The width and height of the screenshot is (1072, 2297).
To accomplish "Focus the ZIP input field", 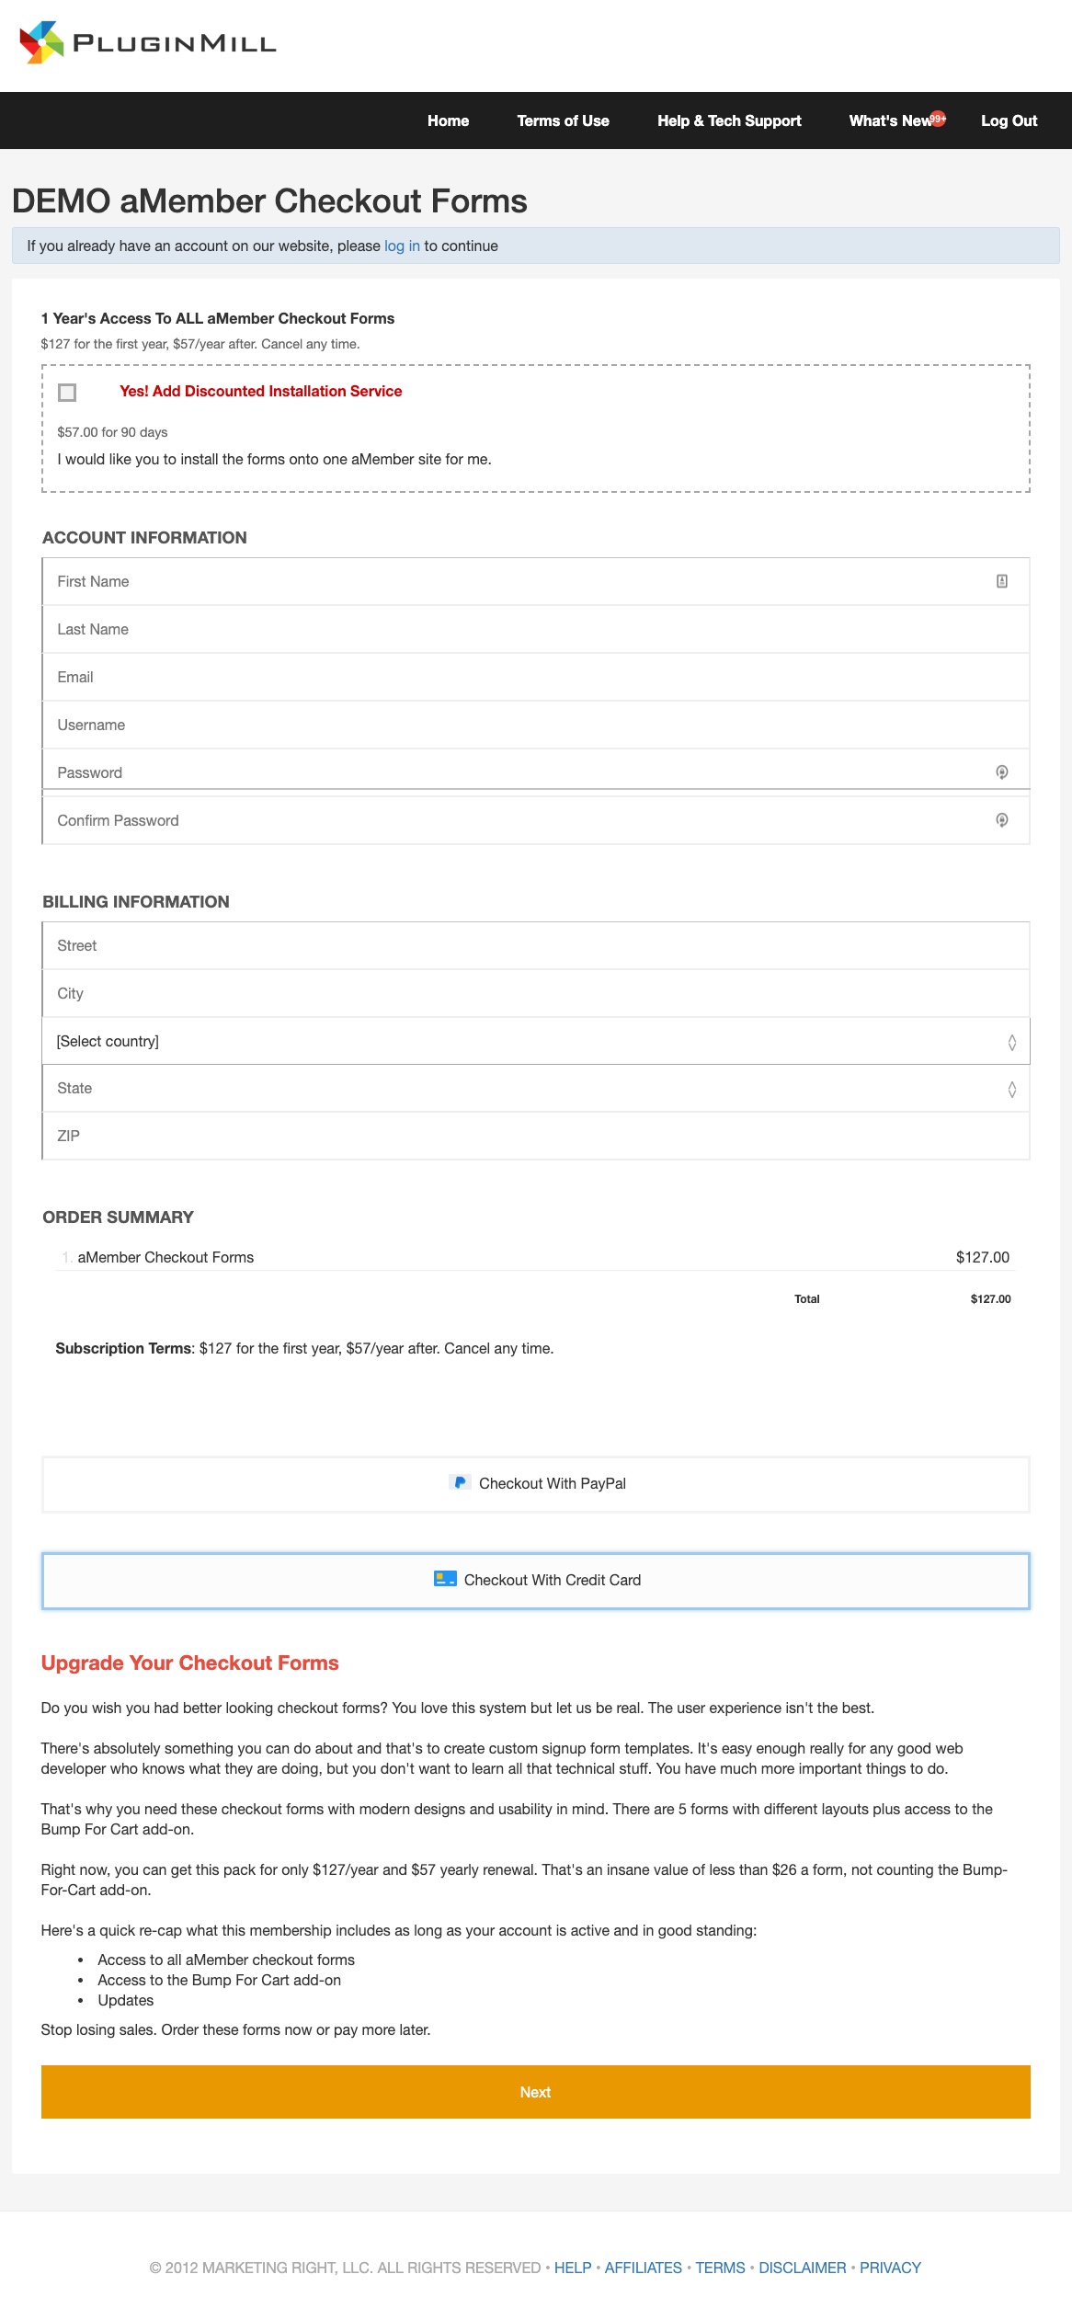I will tap(536, 1136).
